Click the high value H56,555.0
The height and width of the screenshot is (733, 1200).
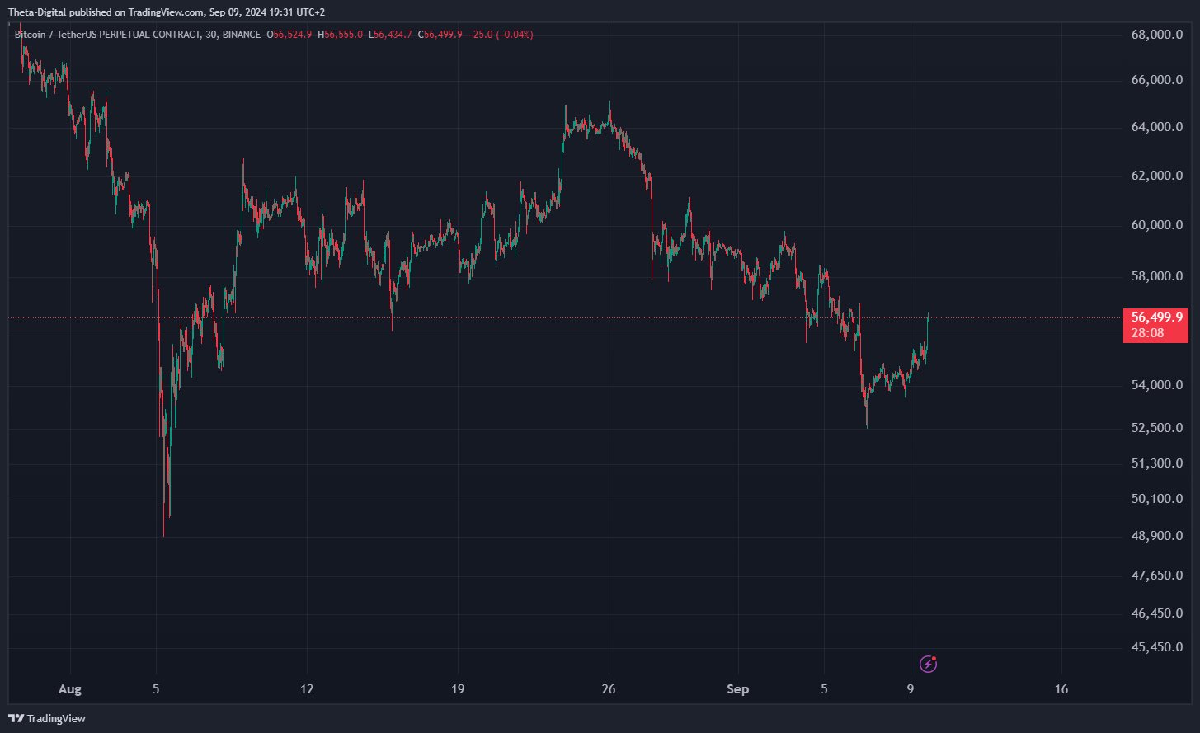pos(340,35)
